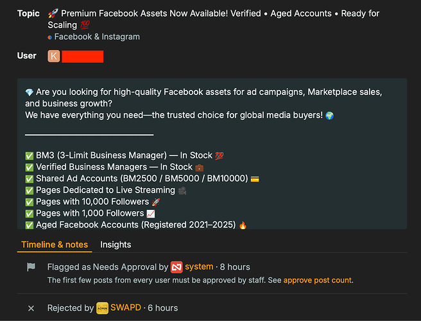Viewport: 421px width, 321px height.
Task: Open the approve post count link
Action: coord(318,280)
